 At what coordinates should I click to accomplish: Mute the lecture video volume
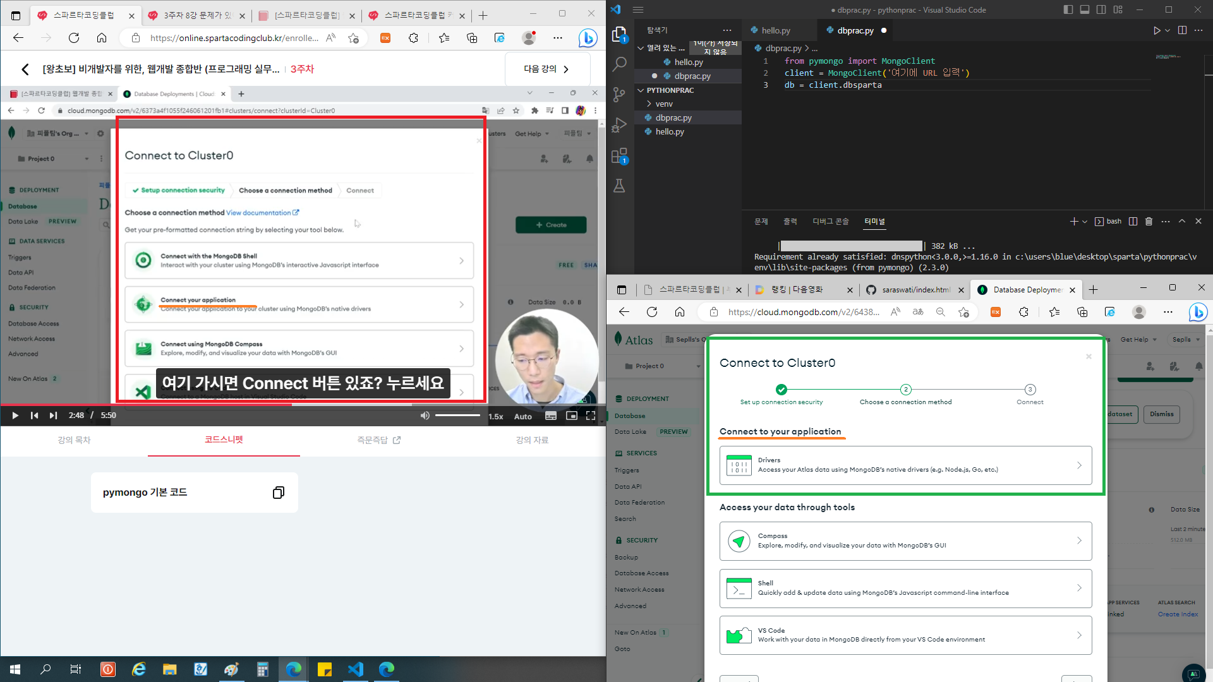[x=425, y=416]
